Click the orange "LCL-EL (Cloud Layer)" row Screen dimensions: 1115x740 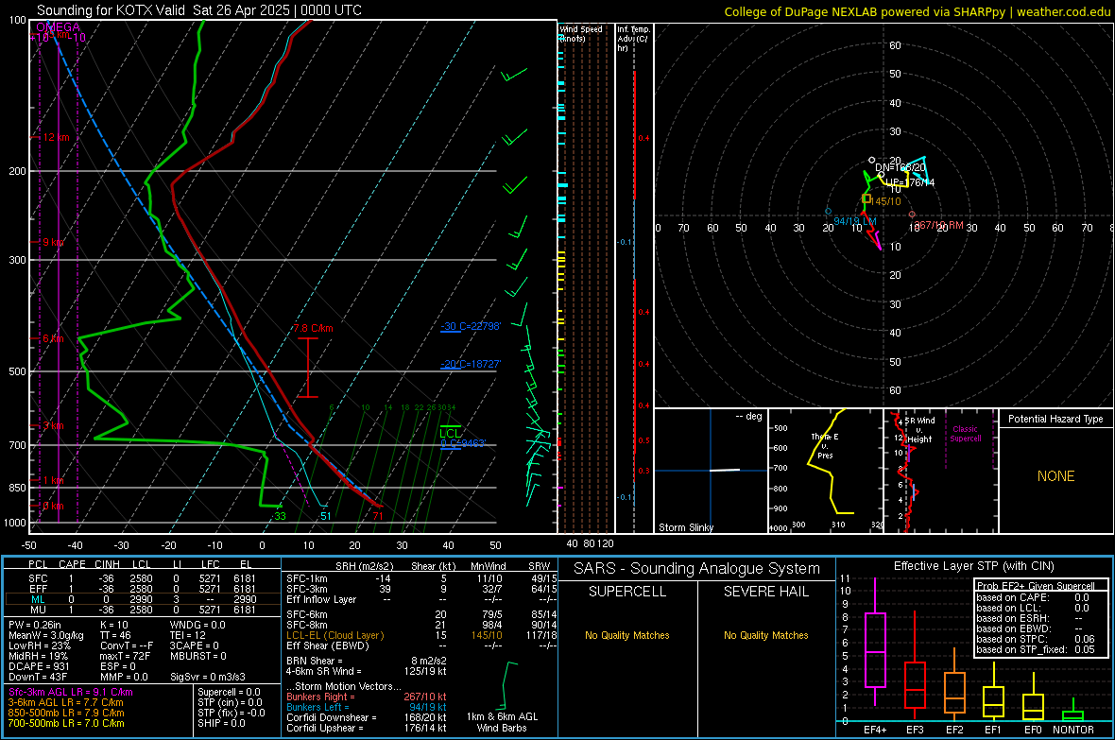pos(420,635)
